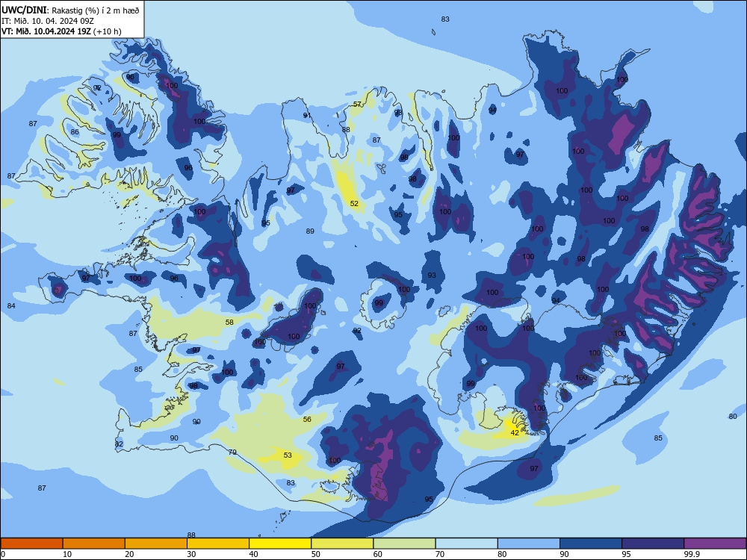
Task: Select the bright yellow 40–50 legend swatch
Action: [280, 544]
